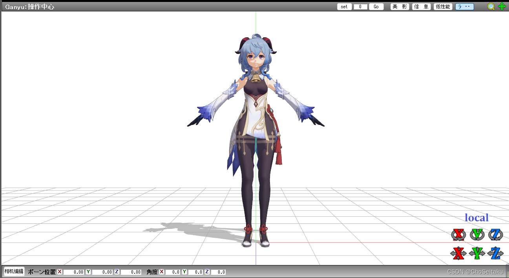This screenshot has height=278, width=509.
Task: Click the 'Go' frame button
Action: click(376, 7)
